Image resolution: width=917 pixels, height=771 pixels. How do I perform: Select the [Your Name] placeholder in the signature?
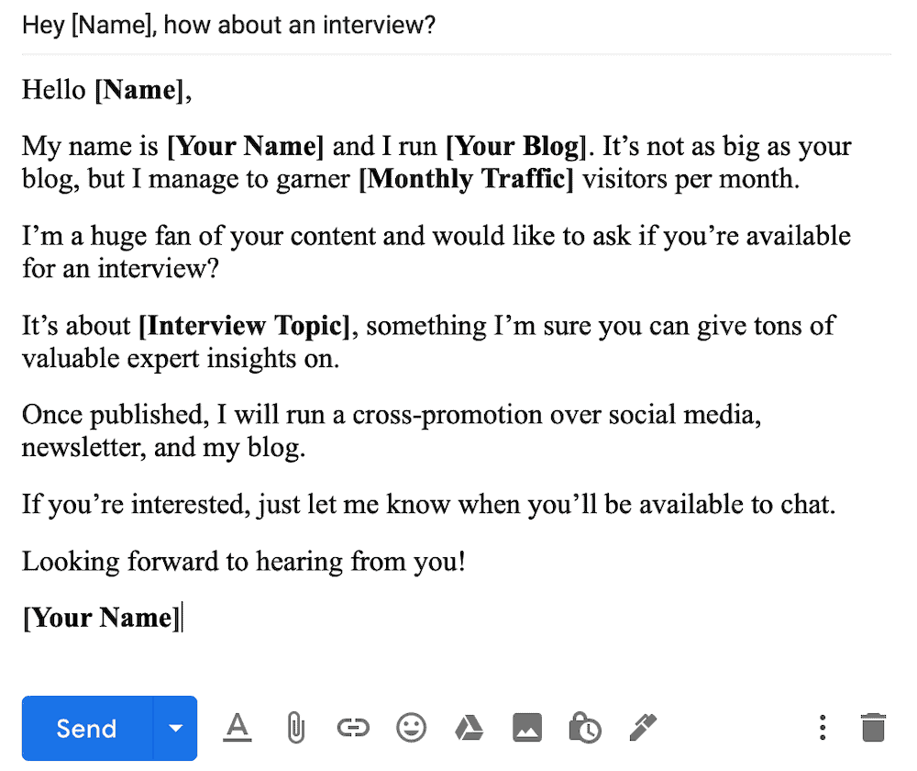99,617
